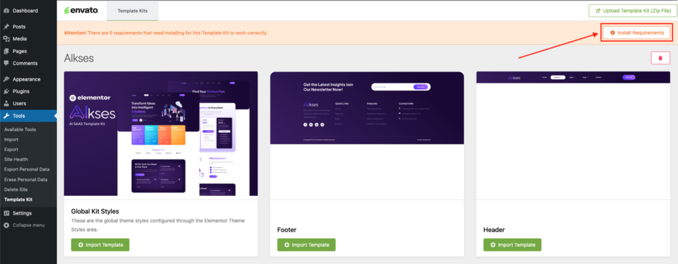Click the Pages icon in sidebar
The height and width of the screenshot is (264, 678).
pyautogui.click(x=7, y=51)
